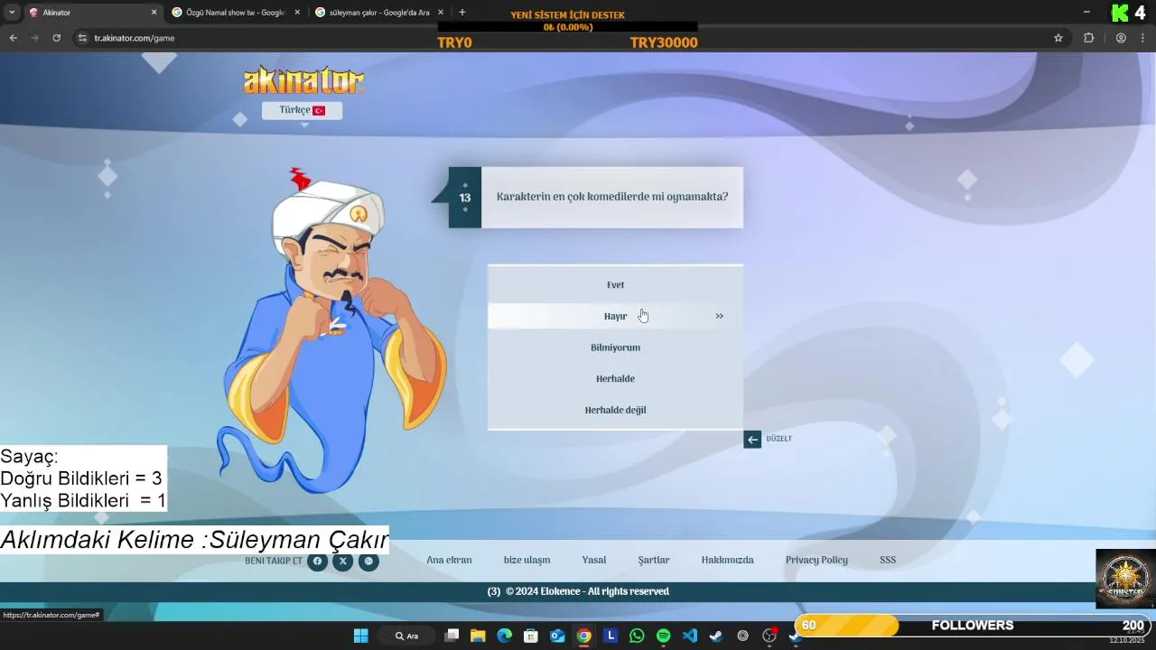Pick the 'Herhalde değil' answer

pos(615,410)
